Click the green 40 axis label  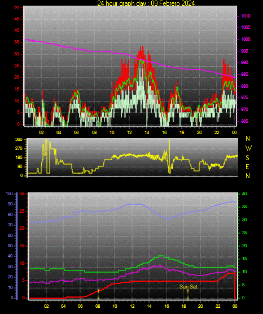coord(244,194)
